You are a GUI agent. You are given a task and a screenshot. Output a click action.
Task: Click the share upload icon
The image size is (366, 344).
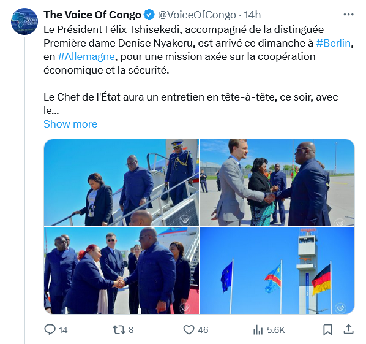348,329
